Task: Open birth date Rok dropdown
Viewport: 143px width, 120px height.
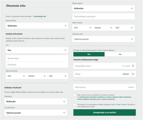Action: tap(58, 76)
